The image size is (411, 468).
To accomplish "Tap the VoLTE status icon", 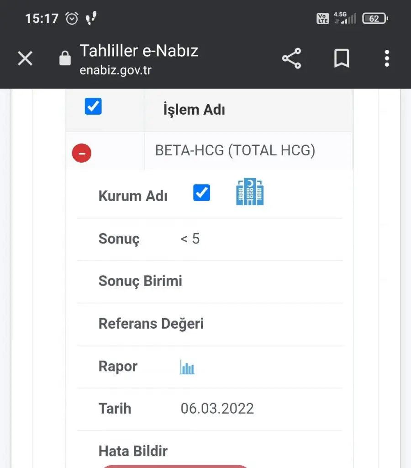I will tap(323, 18).
